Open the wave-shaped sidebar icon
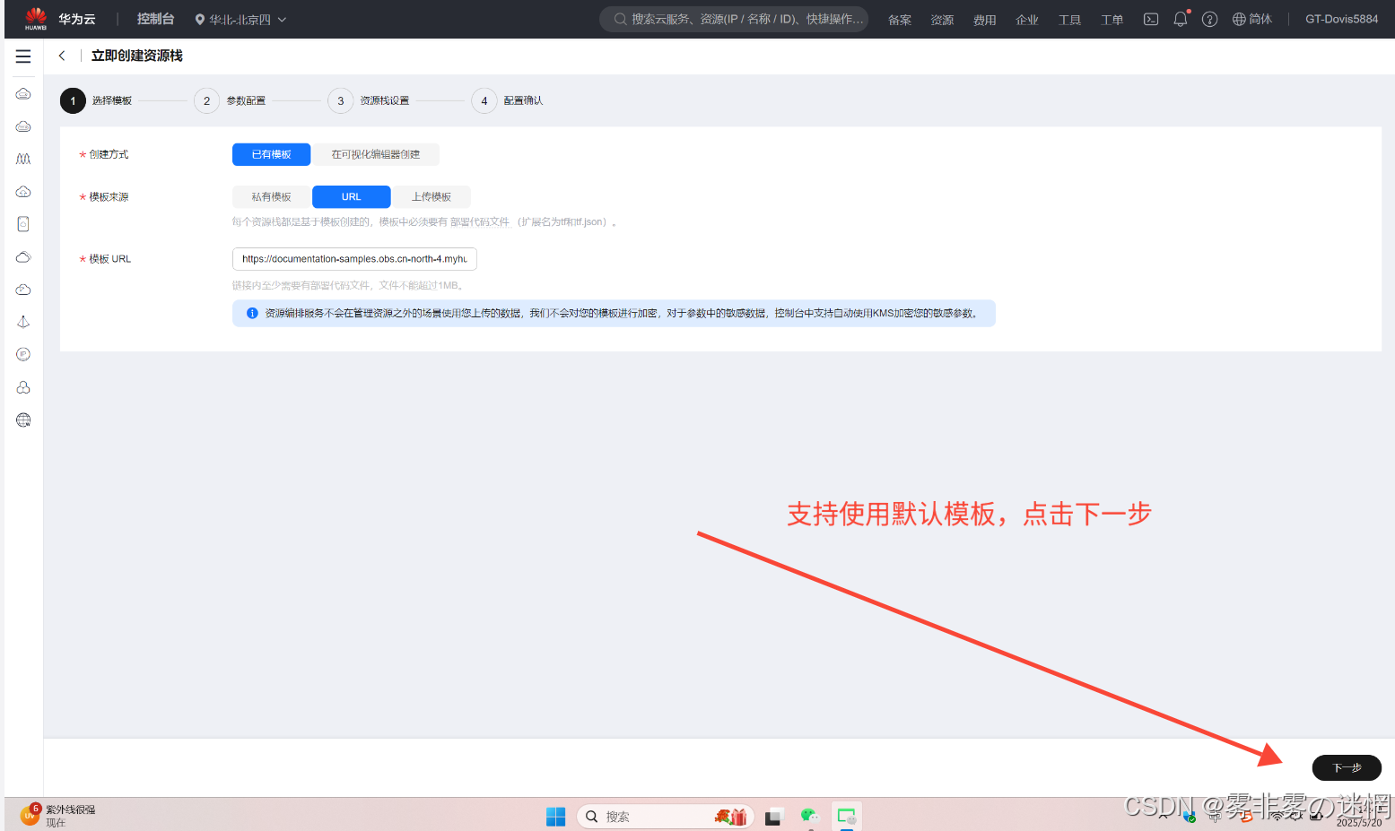 tap(23, 159)
